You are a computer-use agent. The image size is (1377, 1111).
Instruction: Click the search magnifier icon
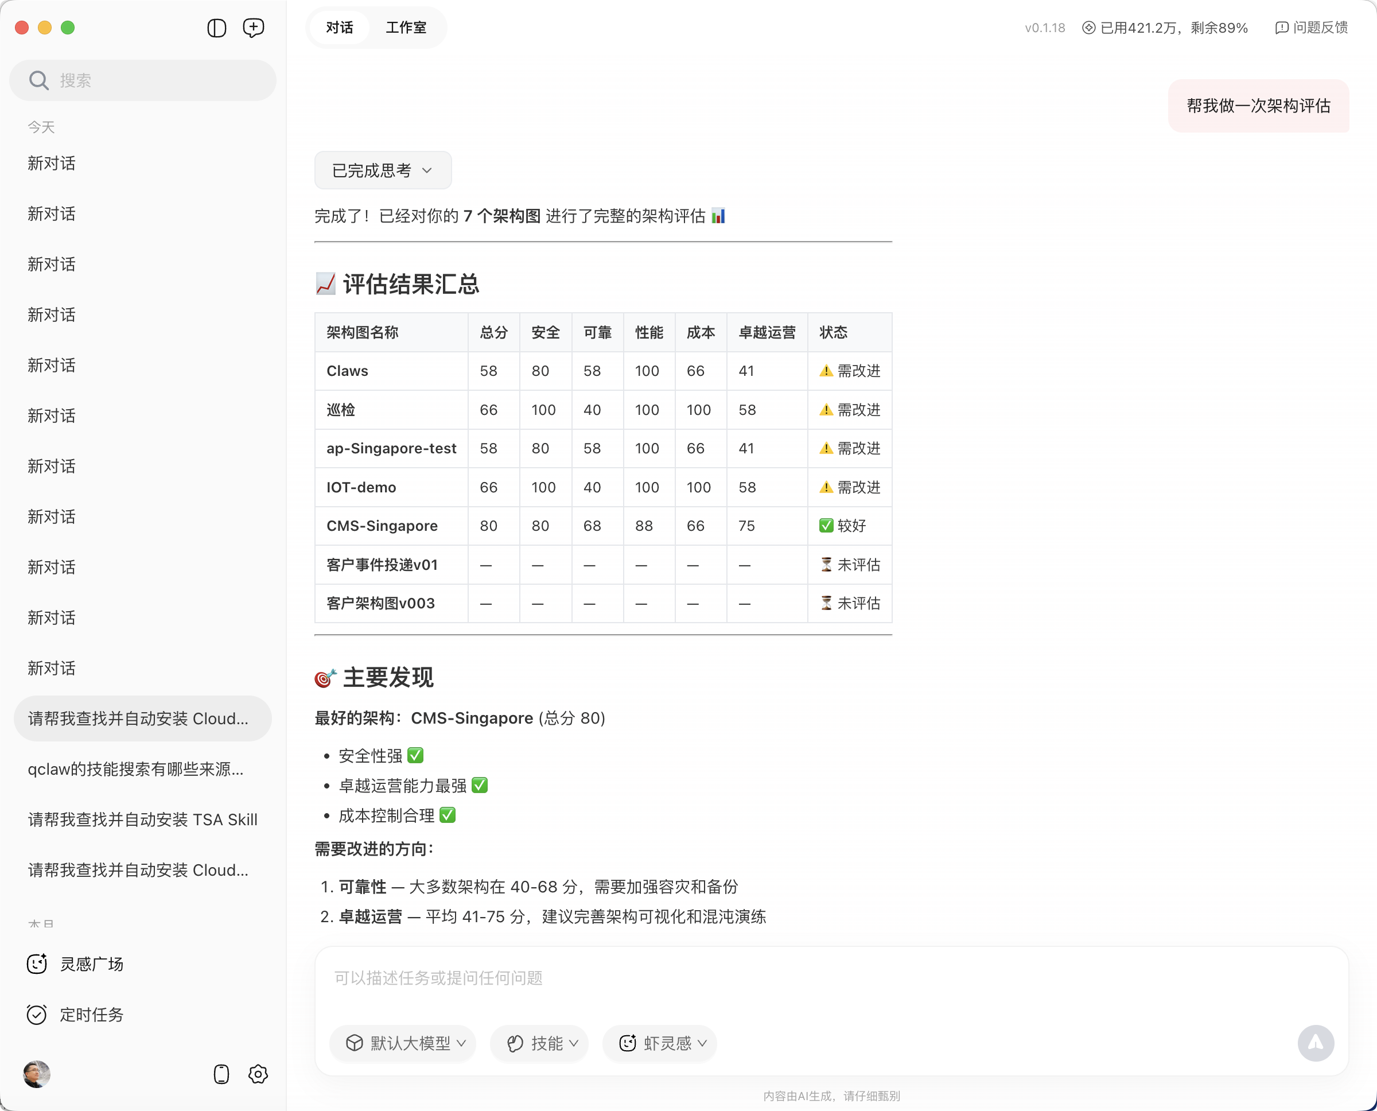(39, 81)
